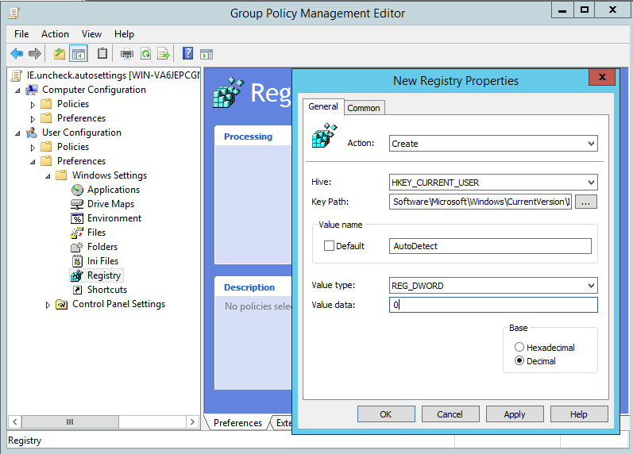Collapse the Windows Settings node

pyautogui.click(x=48, y=176)
